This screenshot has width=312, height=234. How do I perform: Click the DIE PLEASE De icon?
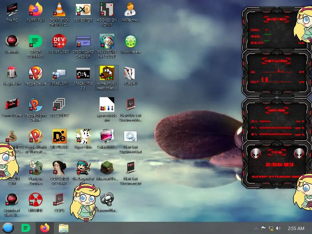pyautogui.click(x=59, y=139)
